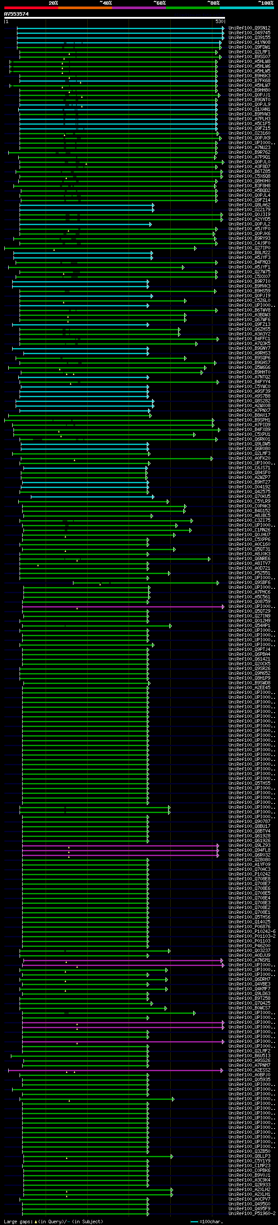Screen dimensions: 278x1225
Task: Open the UniRef100_A7PLH3 entry
Action: coord(249,119)
